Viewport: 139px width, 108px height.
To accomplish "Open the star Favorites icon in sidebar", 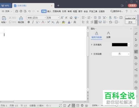I will coord(136,64).
